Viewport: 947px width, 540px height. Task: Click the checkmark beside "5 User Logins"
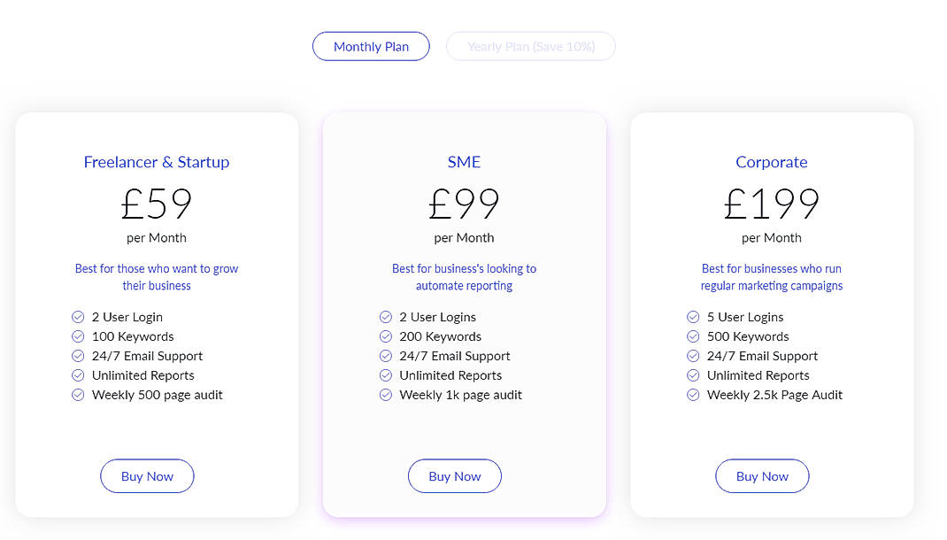tap(692, 317)
